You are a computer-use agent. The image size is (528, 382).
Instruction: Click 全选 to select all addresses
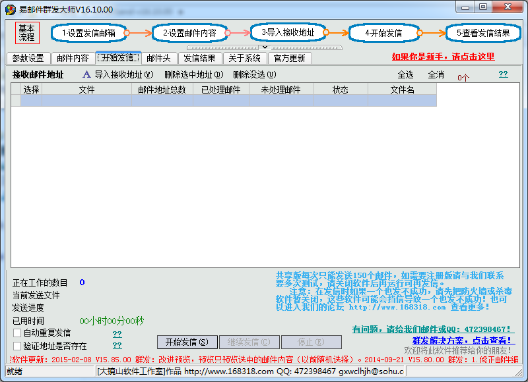(x=406, y=74)
